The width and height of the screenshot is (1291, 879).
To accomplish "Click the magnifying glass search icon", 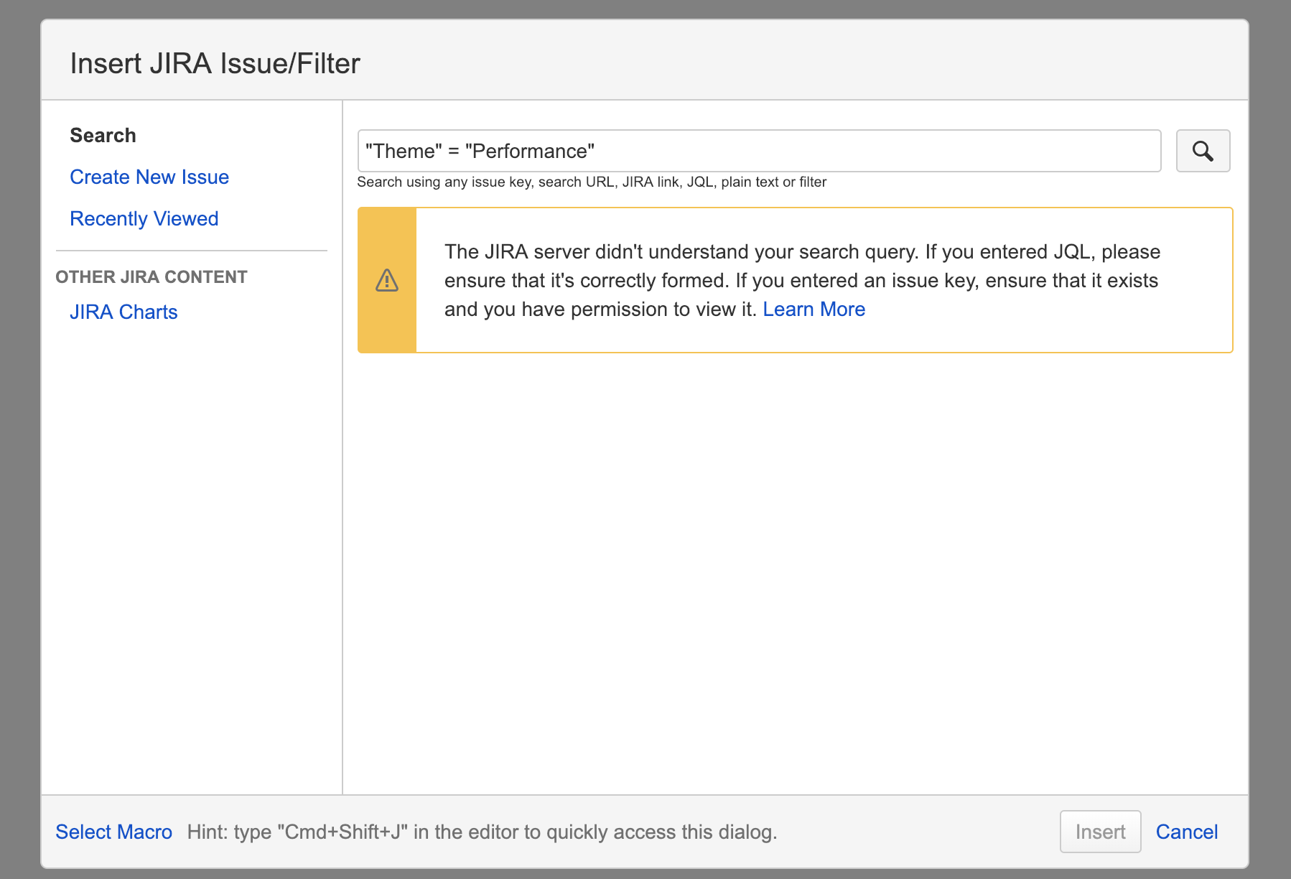I will pos(1202,151).
